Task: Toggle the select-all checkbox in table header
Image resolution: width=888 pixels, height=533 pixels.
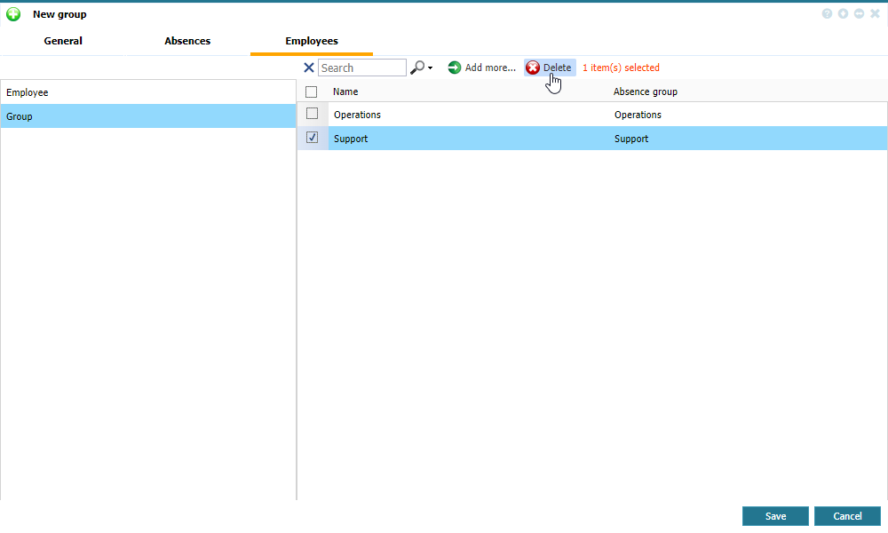Action: coord(312,91)
